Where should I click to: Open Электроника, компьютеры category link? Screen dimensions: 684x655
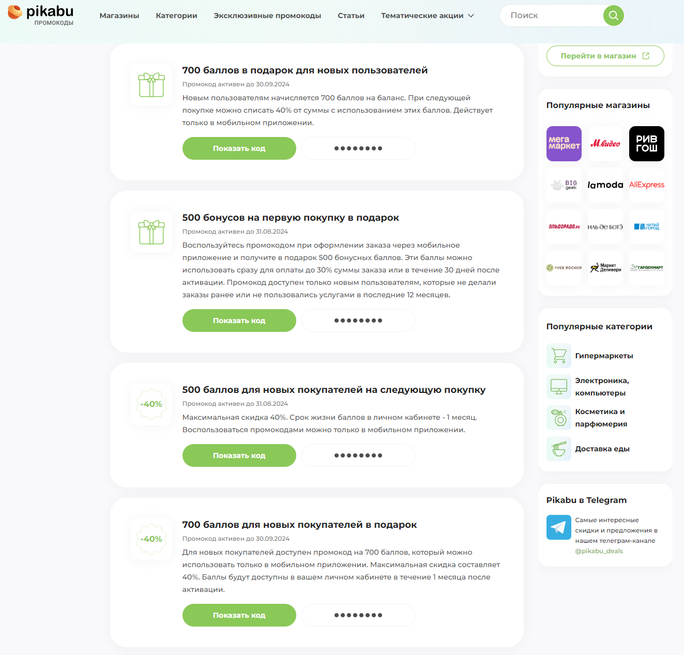pyautogui.click(x=602, y=387)
